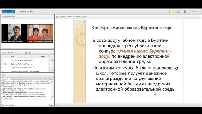The width and height of the screenshot is (202, 114).
Task: Click chat message from Косарева Валерия Николаевна
Action: tap(25, 98)
